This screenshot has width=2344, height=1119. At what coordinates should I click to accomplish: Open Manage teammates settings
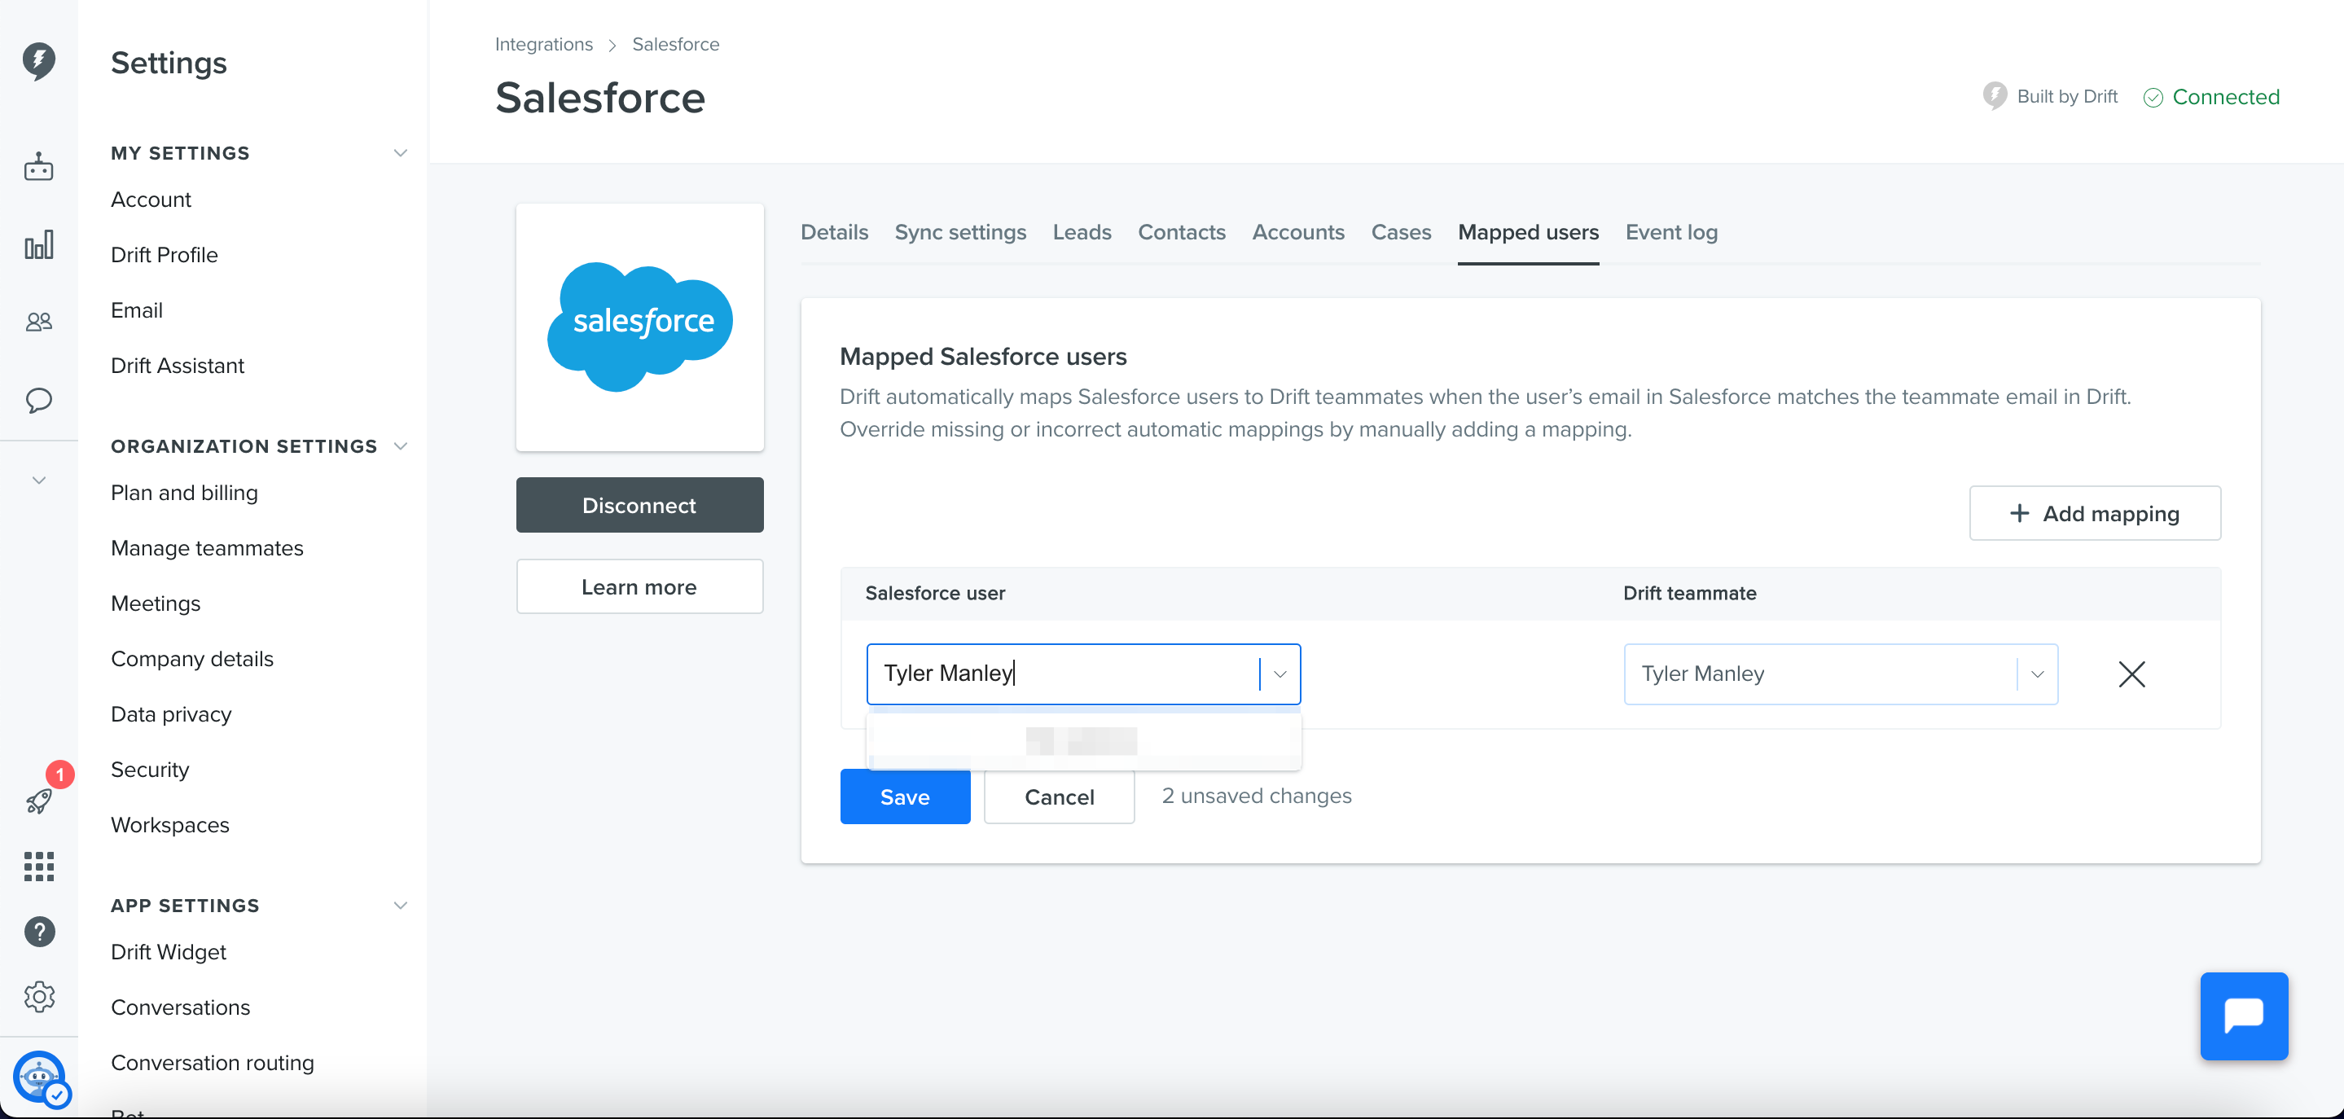(x=207, y=547)
